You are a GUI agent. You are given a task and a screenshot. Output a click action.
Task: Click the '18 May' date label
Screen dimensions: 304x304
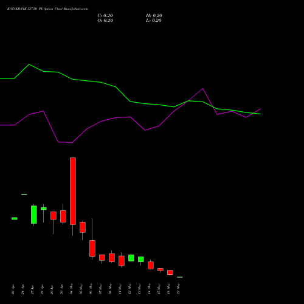tap(169, 289)
